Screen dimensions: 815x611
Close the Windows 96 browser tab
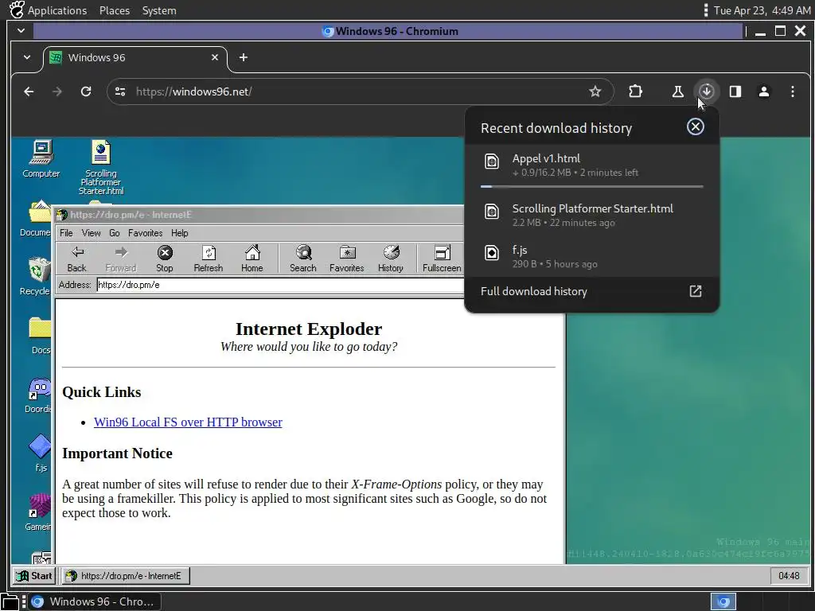click(x=215, y=57)
